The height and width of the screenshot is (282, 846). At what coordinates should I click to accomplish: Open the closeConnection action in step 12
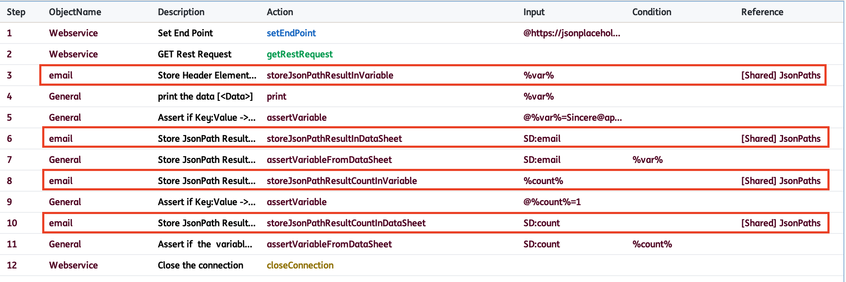(300, 265)
